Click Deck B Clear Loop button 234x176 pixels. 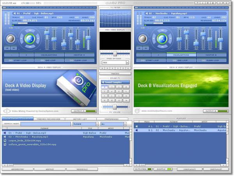pos(211,60)
